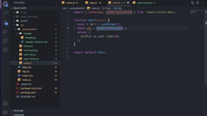Open home.js in the explorer
This screenshot has height=116, width=207.
[x=28, y=46]
